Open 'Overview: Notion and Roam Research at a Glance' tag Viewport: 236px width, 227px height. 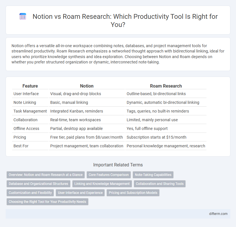[46, 175]
